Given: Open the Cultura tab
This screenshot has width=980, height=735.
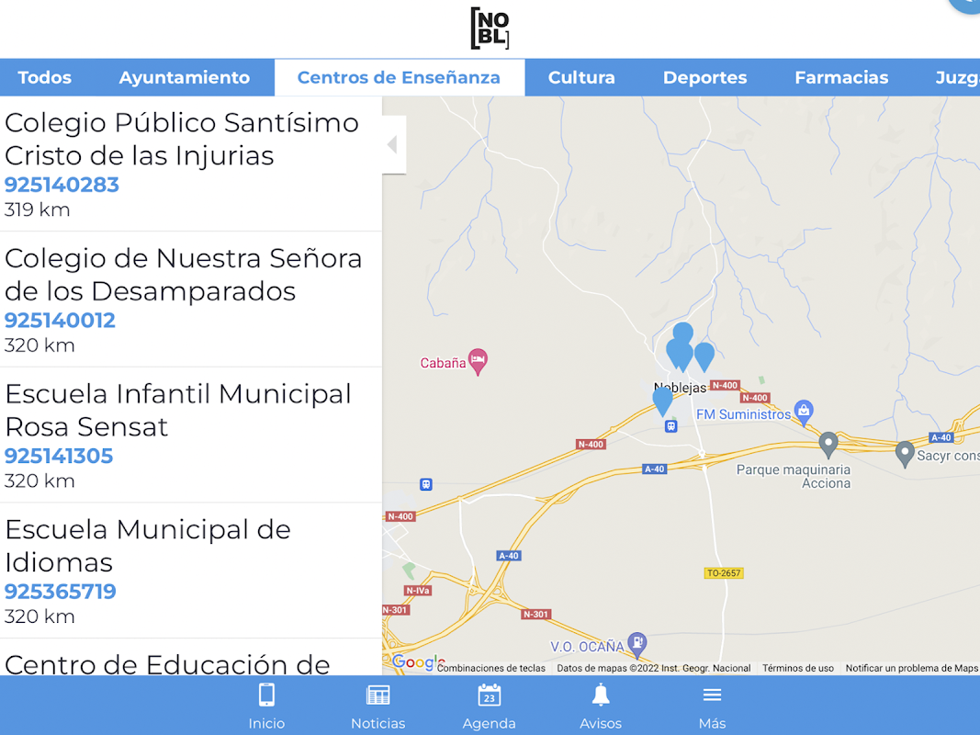Looking at the screenshot, I should pos(581,77).
